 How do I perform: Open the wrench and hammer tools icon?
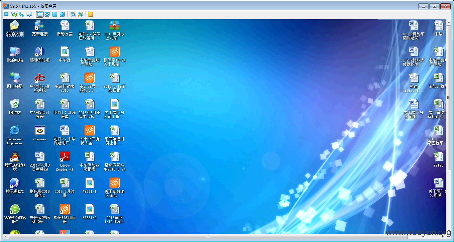coord(80,14)
